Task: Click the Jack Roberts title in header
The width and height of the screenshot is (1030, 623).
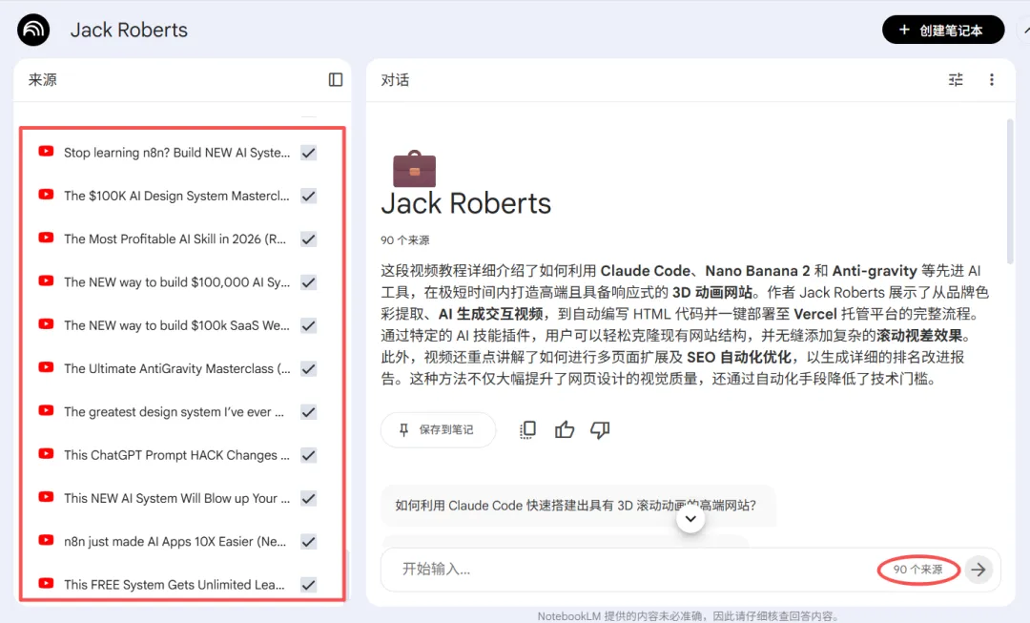Action: (x=129, y=31)
